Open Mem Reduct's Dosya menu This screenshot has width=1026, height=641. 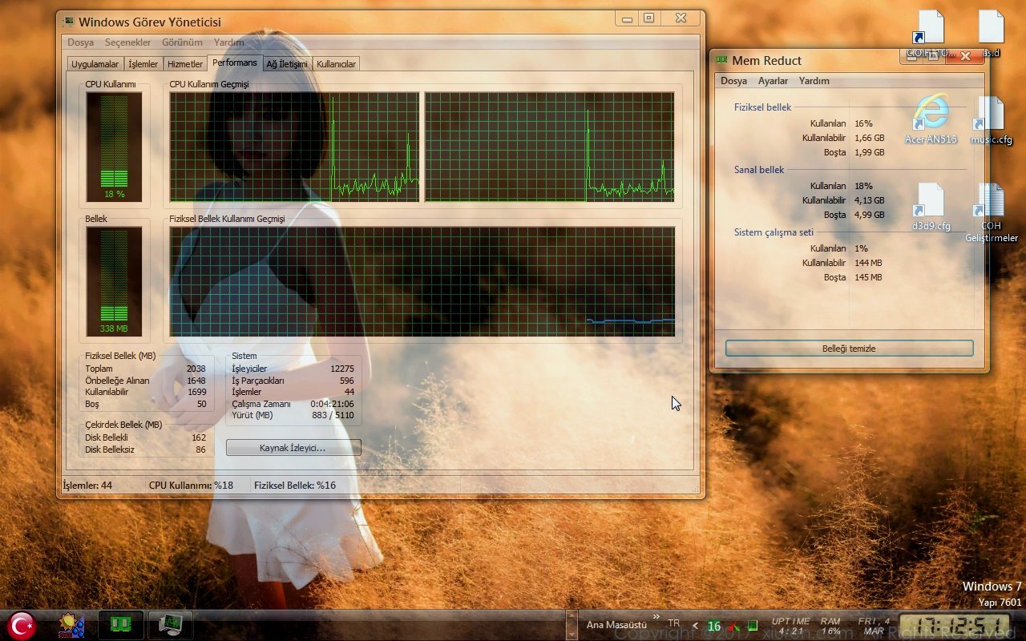pos(733,81)
